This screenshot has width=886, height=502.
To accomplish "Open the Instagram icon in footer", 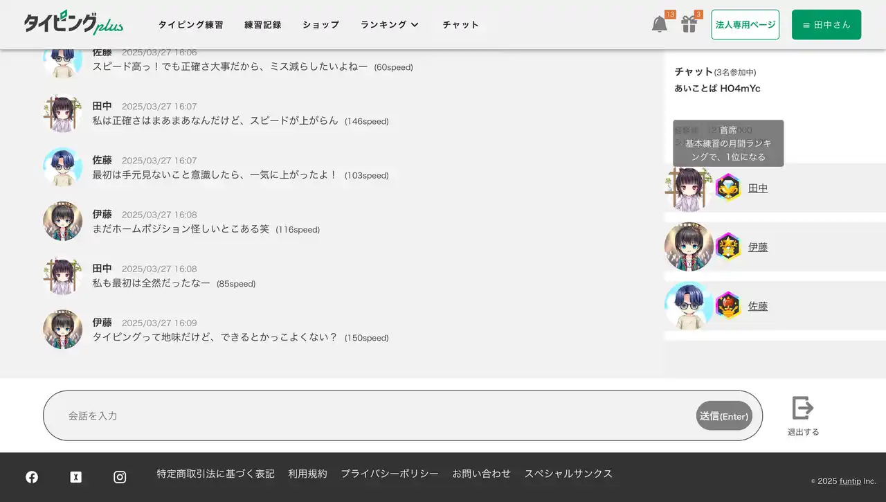I will pyautogui.click(x=120, y=477).
